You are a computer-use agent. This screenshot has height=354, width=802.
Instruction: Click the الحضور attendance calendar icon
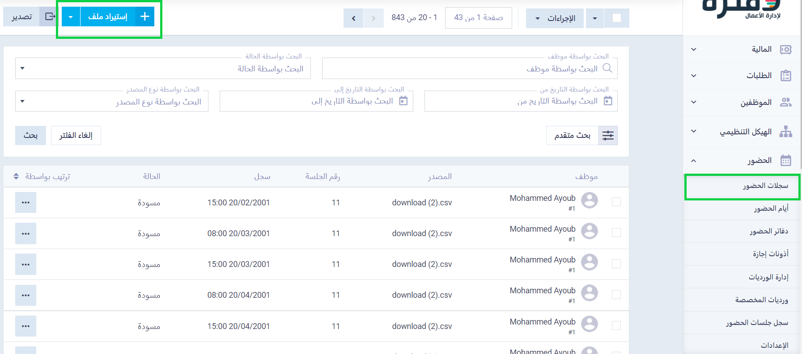786,160
